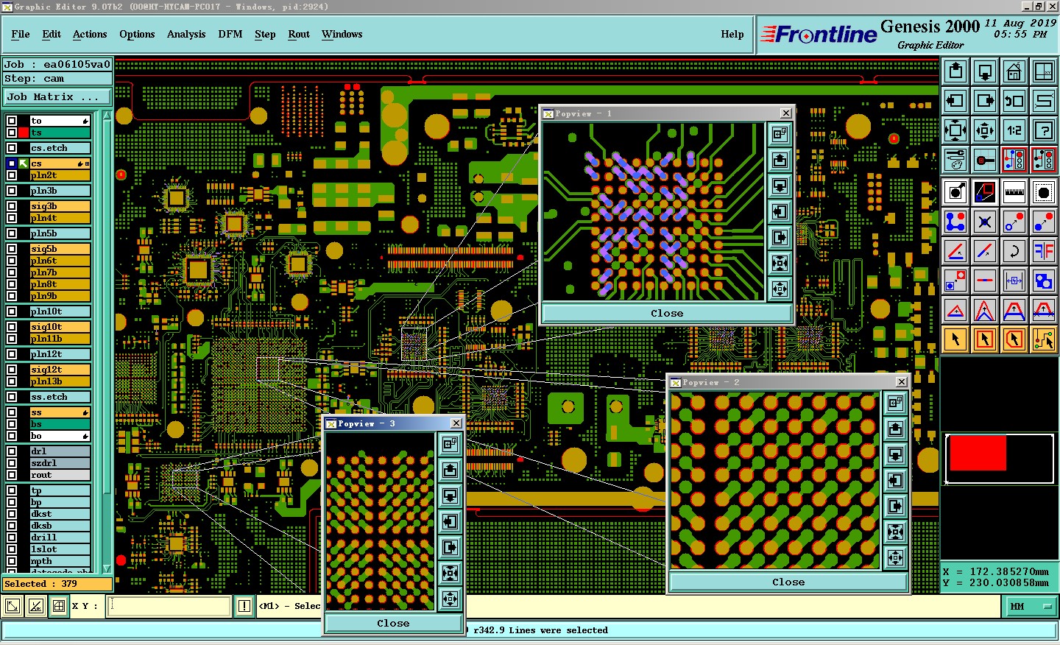This screenshot has width=1060, height=645.
Task: Open the Actions menu
Action: pos(90,34)
